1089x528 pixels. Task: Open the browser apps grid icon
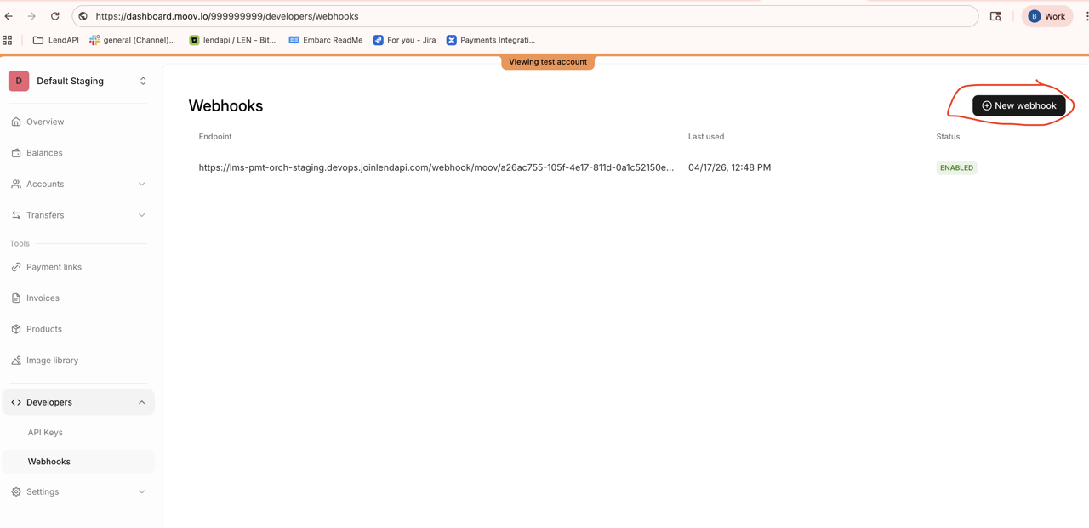[8, 40]
